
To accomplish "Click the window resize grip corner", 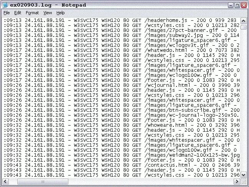I will (x=244, y=182).
